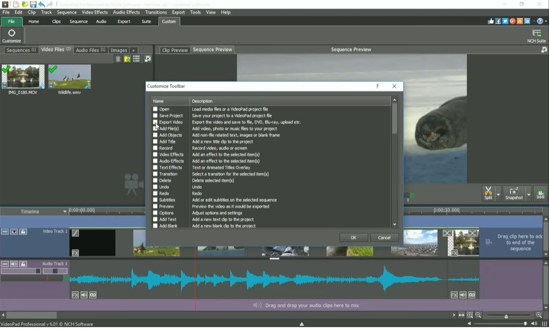This screenshot has width=549, height=329.
Task: Select the Wildlife.wmv thumbnail
Action: 69,76
